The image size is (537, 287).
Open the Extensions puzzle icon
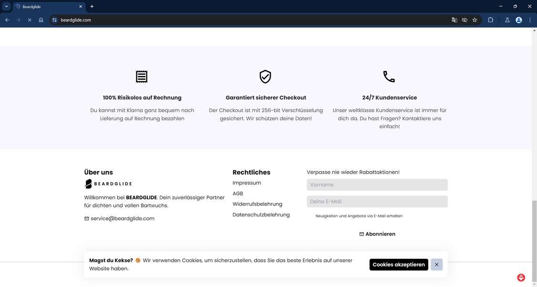pyautogui.click(x=490, y=20)
